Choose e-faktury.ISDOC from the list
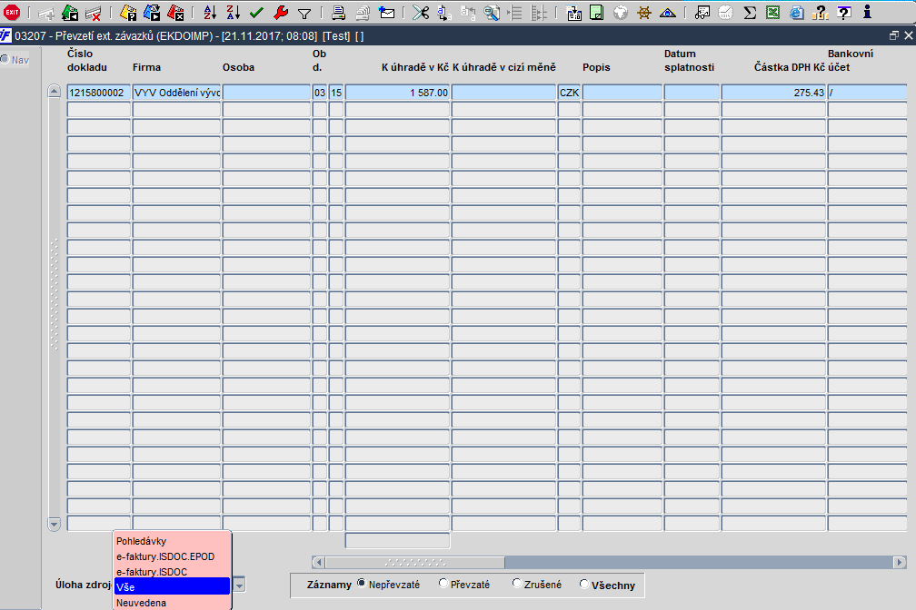This screenshot has width=916, height=610. [x=172, y=572]
